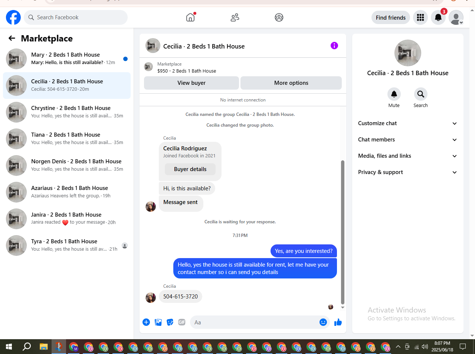The height and width of the screenshot is (354, 475).
Task: Open Buyer details for Cecilia Rodriguez
Action: pos(190,169)
